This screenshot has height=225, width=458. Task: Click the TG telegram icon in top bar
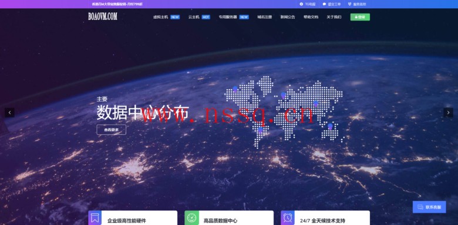pyautogui.click(x=301, y=4)
